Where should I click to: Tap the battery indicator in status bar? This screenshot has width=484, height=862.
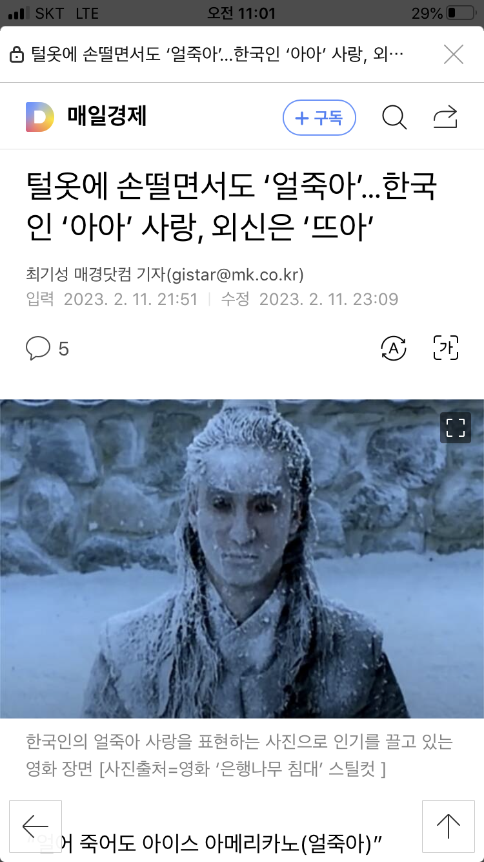(461, 13)
